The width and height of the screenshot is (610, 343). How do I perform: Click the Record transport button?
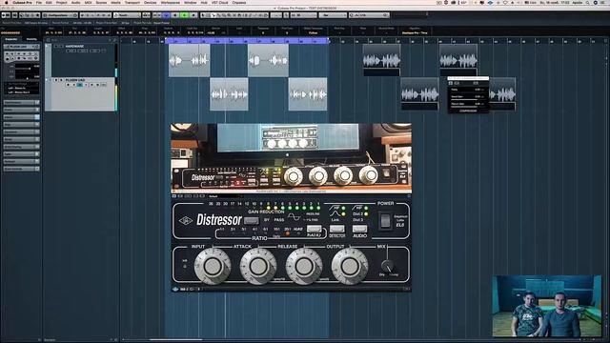click(x=193, y=15)
